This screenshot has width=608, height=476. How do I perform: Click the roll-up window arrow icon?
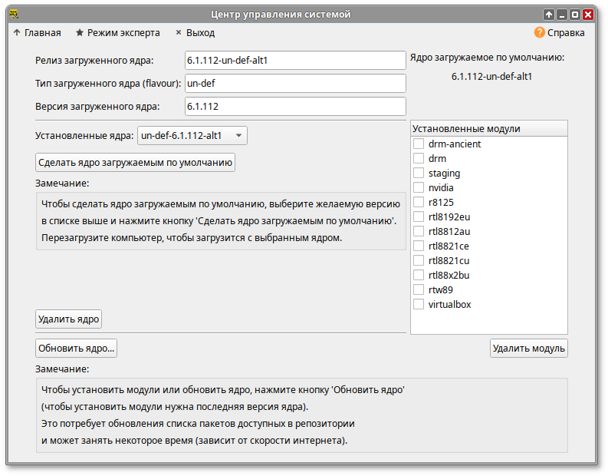pyautogui.click(x=549, y=14)
